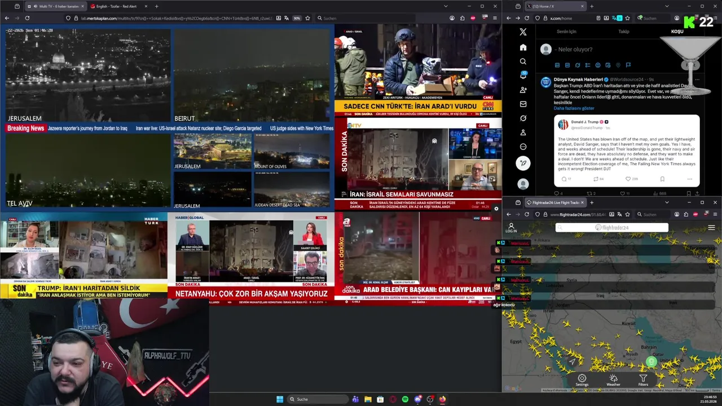Open More circle icon in X sidebar
Screen dimensions: 722x406
pos(523,147)
